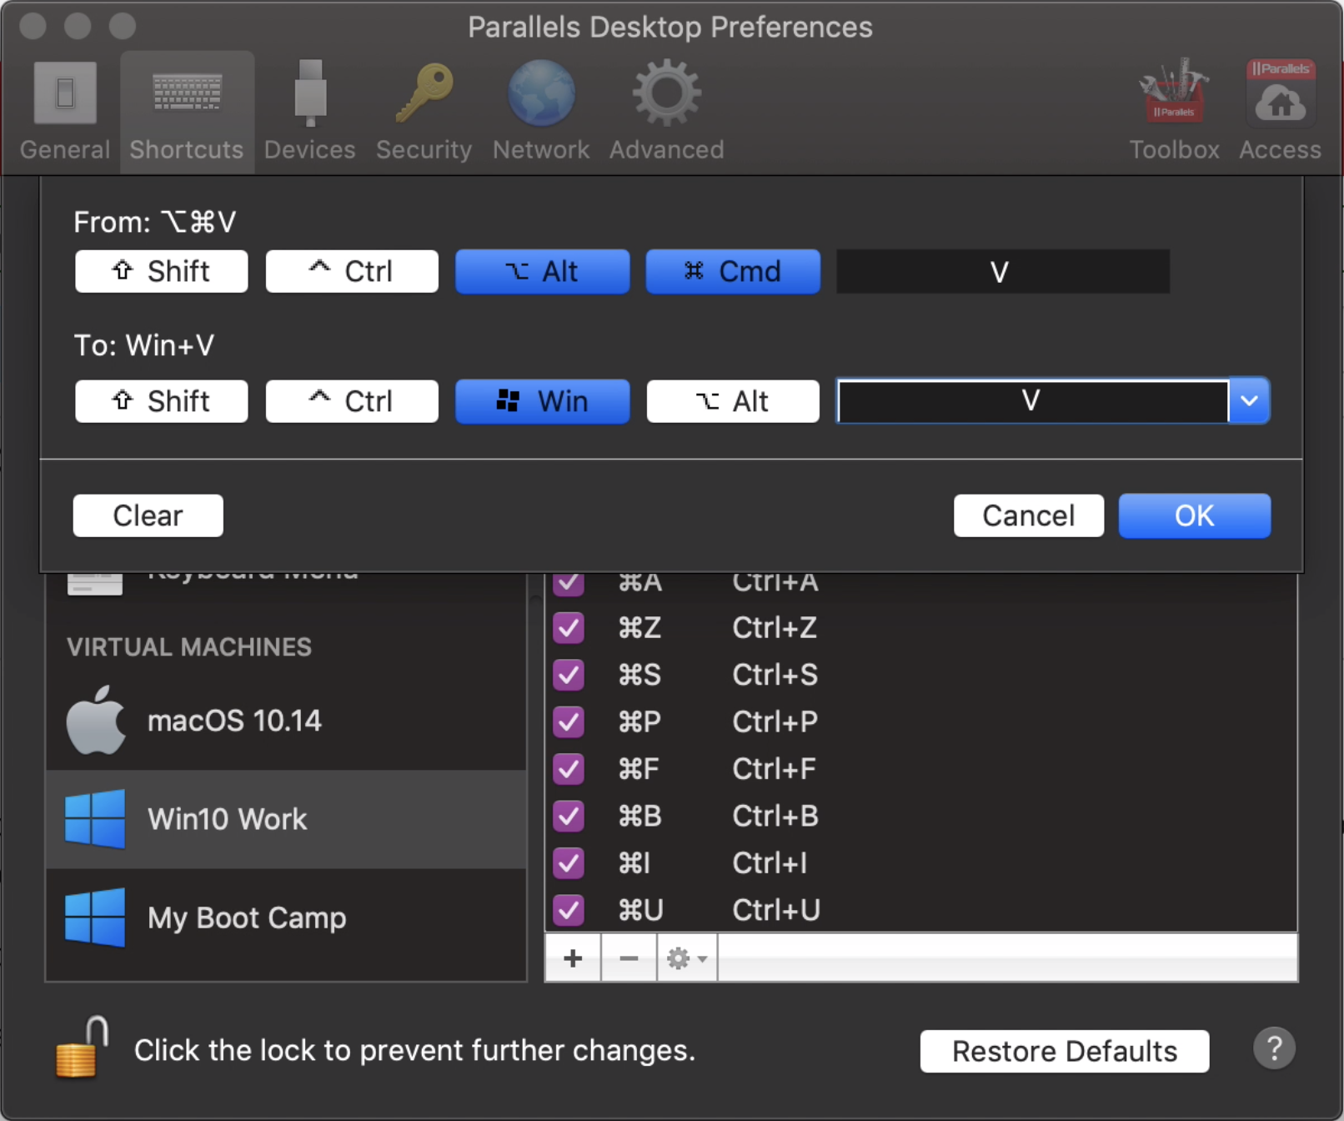Toggle Alt modifier in the From row
This screenshot has height=1121, width=1344.
(x=543, y=271)
